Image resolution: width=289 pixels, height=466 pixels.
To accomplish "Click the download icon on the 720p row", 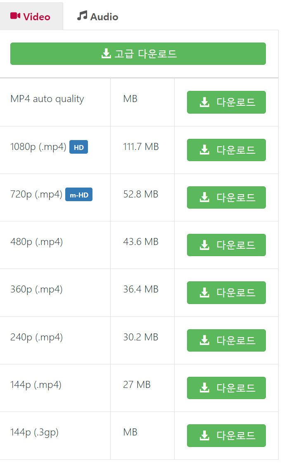I will click(x=204, y=197).
